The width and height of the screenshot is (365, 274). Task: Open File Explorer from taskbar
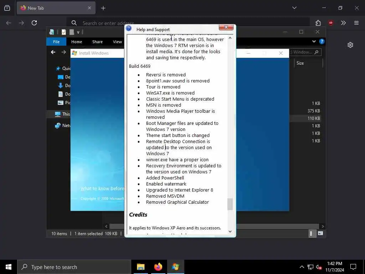(x=140, y=267)
